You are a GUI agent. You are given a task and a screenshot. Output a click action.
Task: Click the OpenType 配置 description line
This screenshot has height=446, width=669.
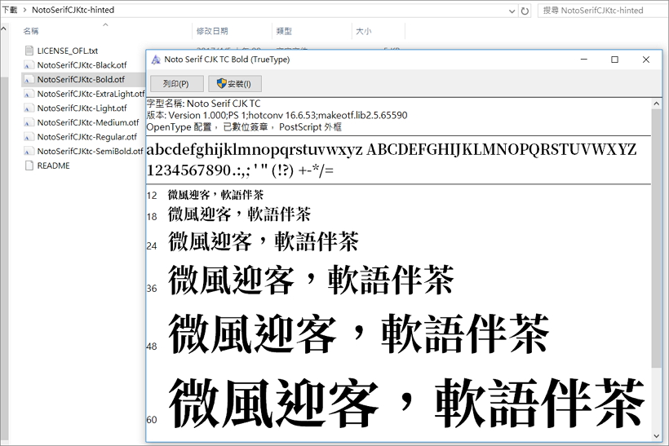coord(244,127)
